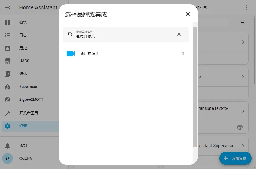The height and width of the screenshot is (169, 256).
Task: Click the page's right-edge scrollbar
Action: tap(255, 51)
